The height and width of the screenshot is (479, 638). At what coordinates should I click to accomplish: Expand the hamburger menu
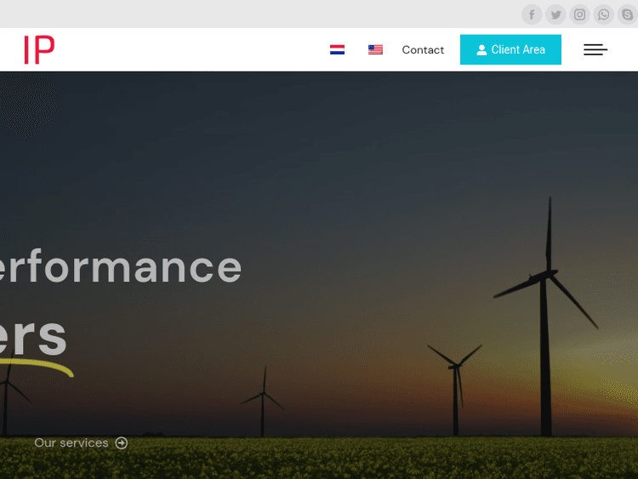595,50
